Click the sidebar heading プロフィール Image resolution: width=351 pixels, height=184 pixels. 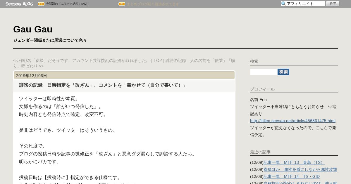tap(262, 89)
